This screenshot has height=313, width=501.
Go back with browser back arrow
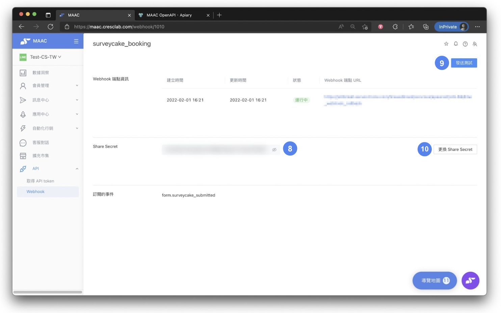click(x=22, y=27)
